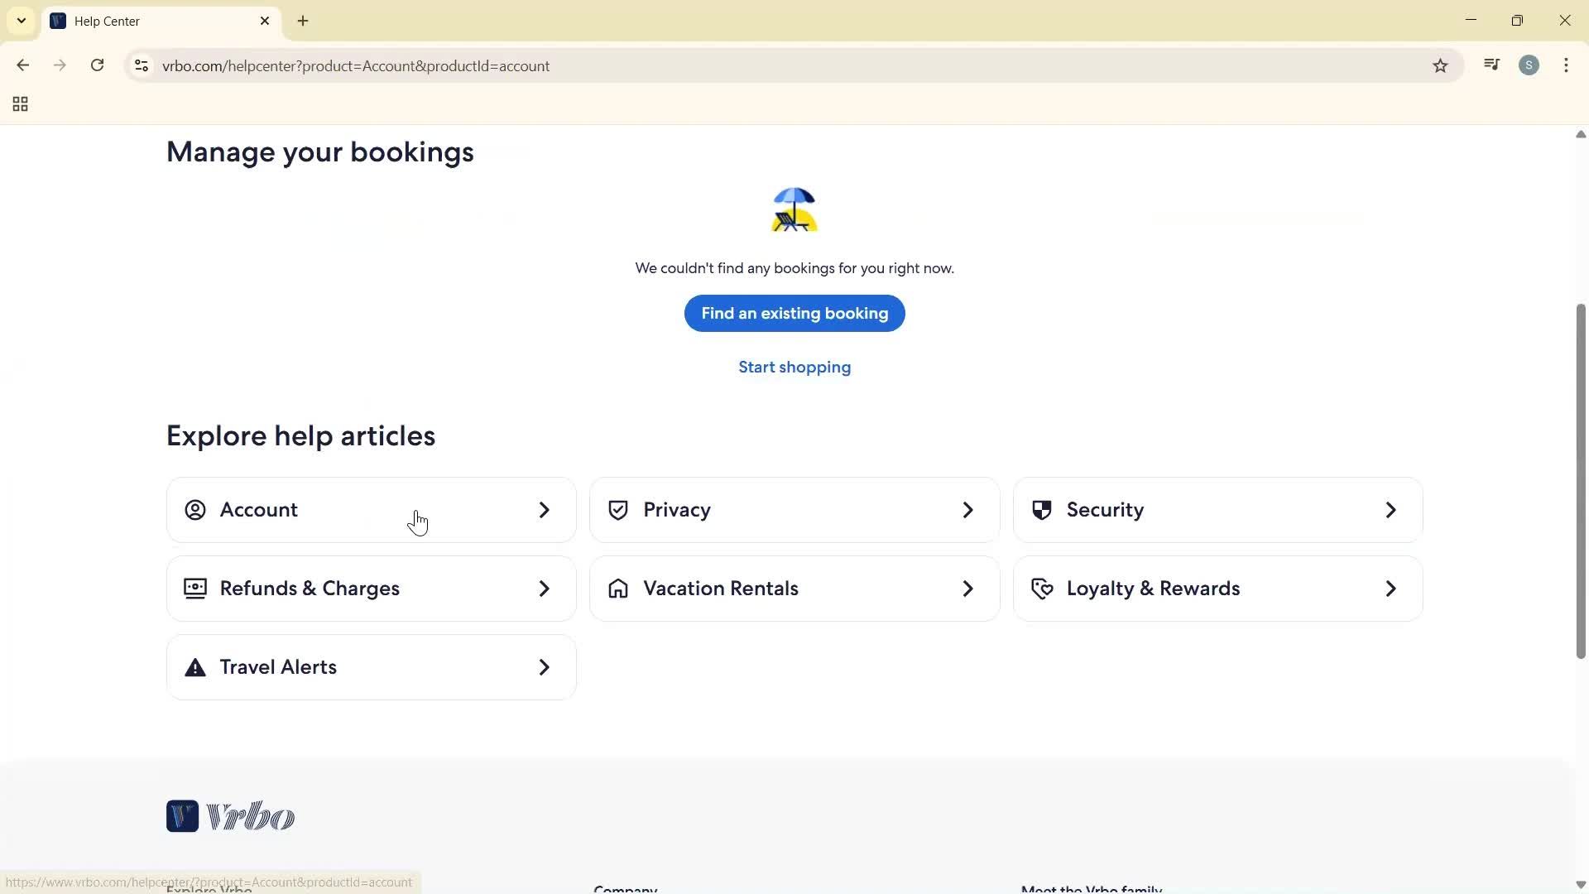
Task: Open the tab search dropdown arrow
Action: pyautogui.click(x=21, y=21)
